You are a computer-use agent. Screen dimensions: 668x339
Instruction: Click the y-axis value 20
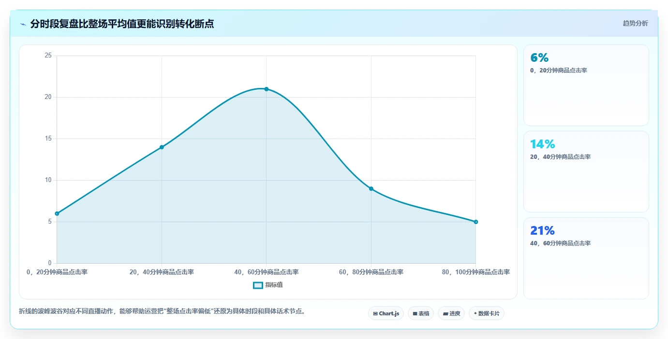pos(48,97)
